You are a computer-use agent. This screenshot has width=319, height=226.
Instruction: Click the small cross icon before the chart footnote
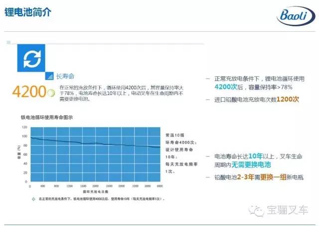[33, 198]
